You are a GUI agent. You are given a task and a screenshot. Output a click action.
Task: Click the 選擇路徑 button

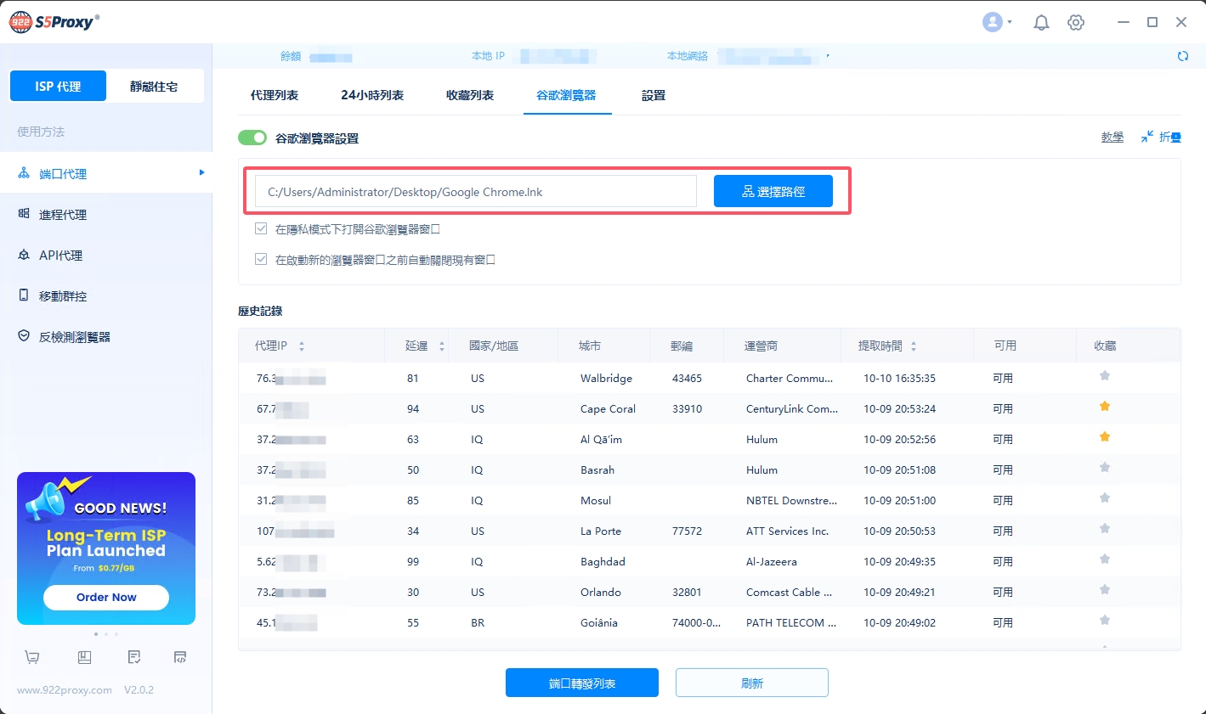coord(773,191)
